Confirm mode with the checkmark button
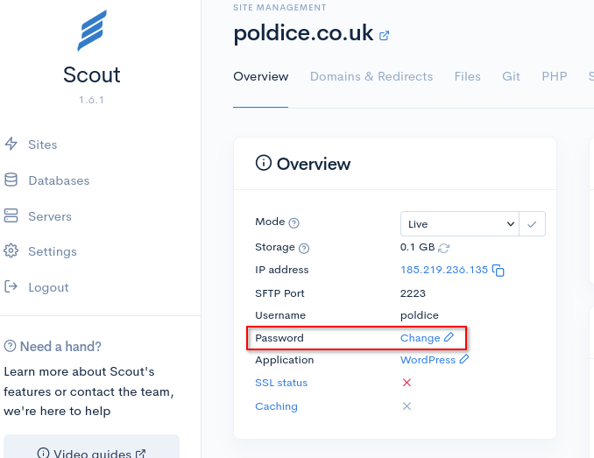Image resolution: width=594 pixels, height=458 pixels. coord(533,224)
